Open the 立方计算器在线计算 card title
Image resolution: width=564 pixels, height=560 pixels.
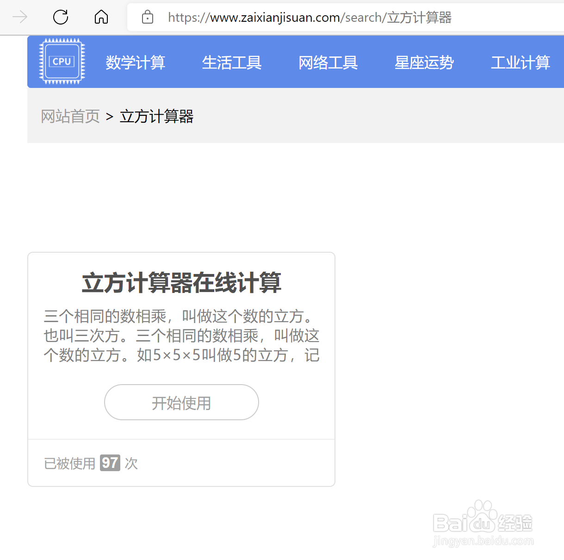[181, 283]
